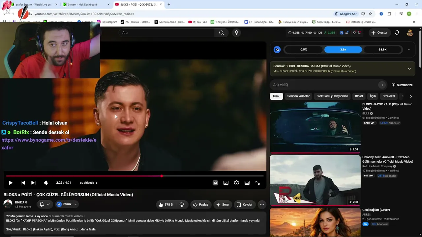422x237 pixels.
Task: Skip to the next video in the mix
Action: click(x=33, y=183)
